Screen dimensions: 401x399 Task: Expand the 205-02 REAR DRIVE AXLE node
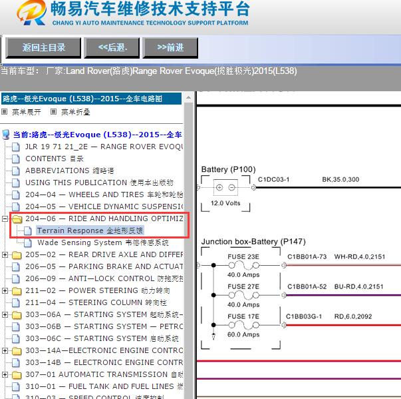click(5, 255)
